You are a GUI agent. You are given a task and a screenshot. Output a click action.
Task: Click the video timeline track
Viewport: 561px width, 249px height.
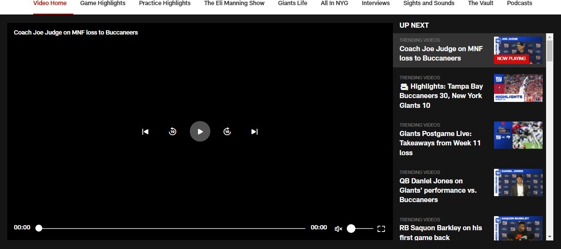(172, 229)
